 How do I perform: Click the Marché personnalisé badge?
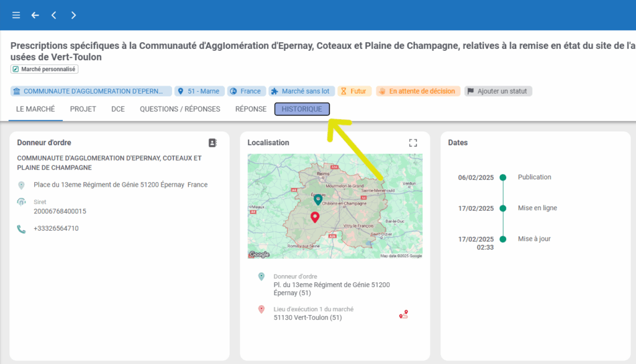click(44, 69)
